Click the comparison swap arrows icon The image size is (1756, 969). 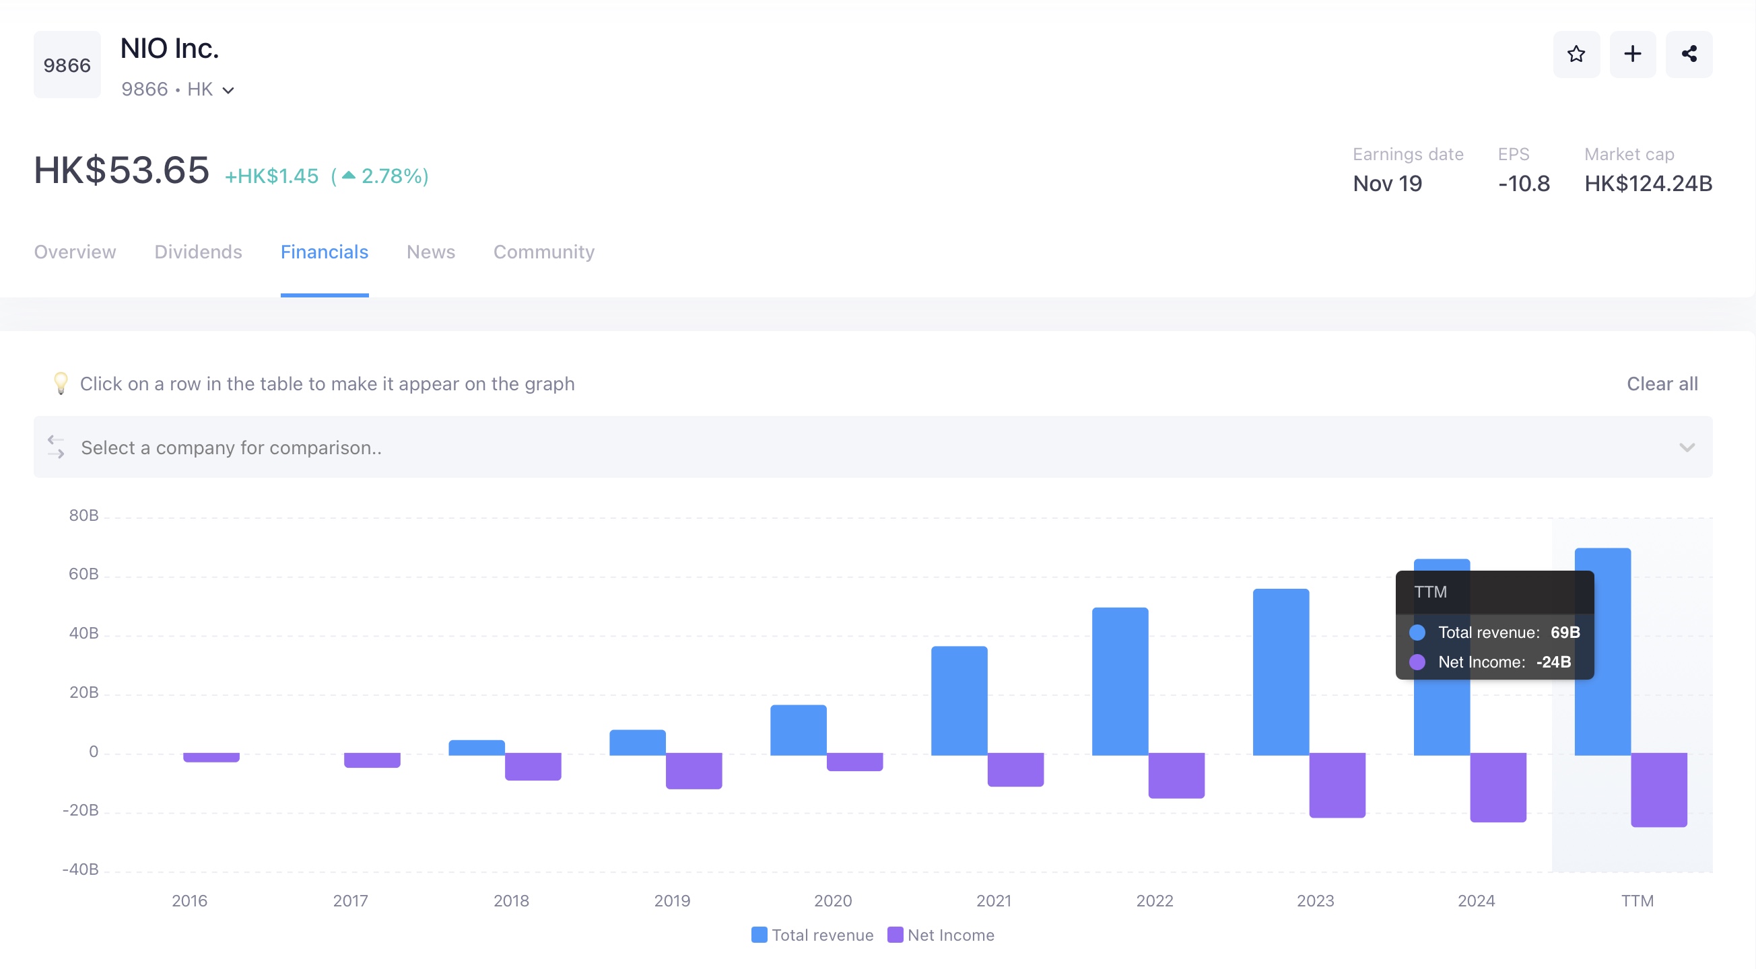[56, 447]
